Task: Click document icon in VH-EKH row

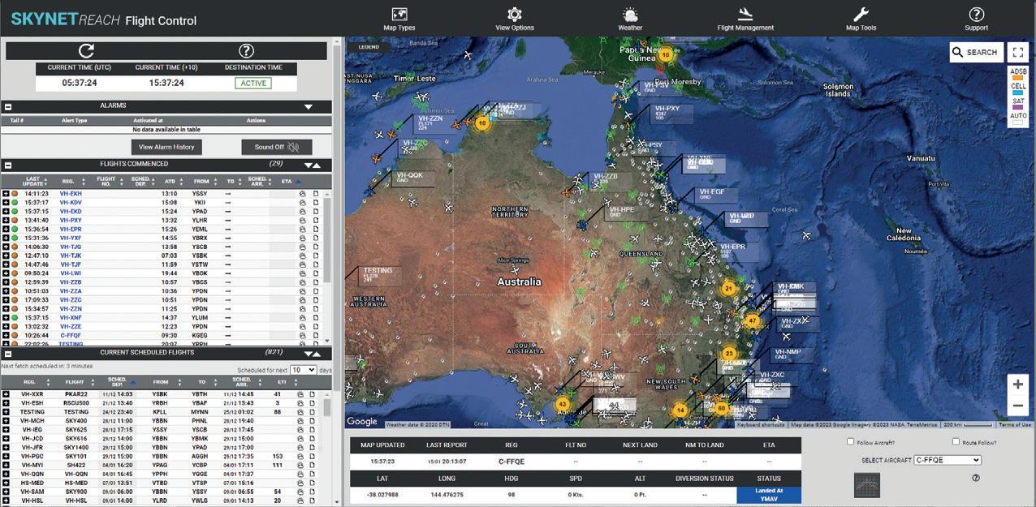Action: (316, 194)
